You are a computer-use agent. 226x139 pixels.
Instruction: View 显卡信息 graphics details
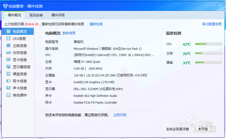18,60
